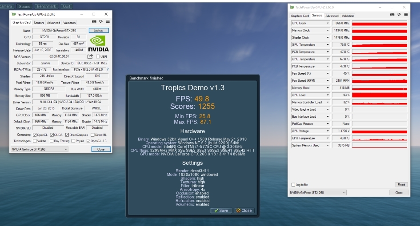Click Close button in left GPU-Z window
This screenshot has width=420, height=226.
101,149
